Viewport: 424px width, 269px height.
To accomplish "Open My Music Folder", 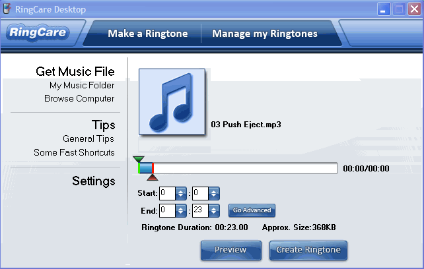I will (x=82, y=86).
